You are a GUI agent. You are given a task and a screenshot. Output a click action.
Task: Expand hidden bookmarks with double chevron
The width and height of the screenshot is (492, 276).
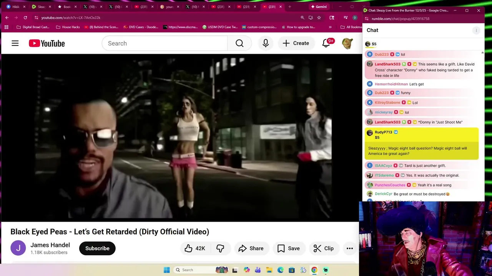coord(330,27)
